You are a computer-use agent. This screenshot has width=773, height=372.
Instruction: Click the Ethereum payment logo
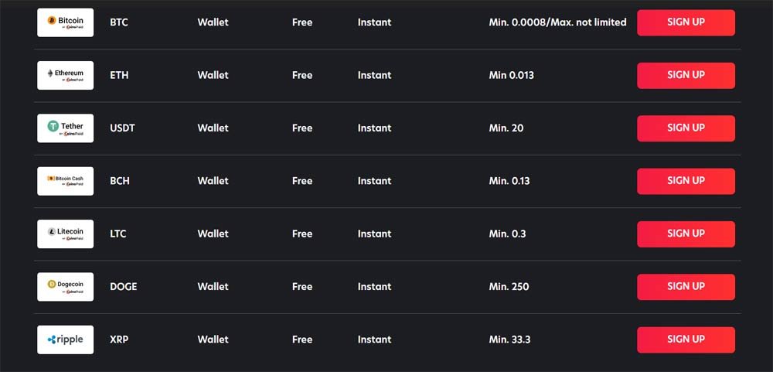65,75
